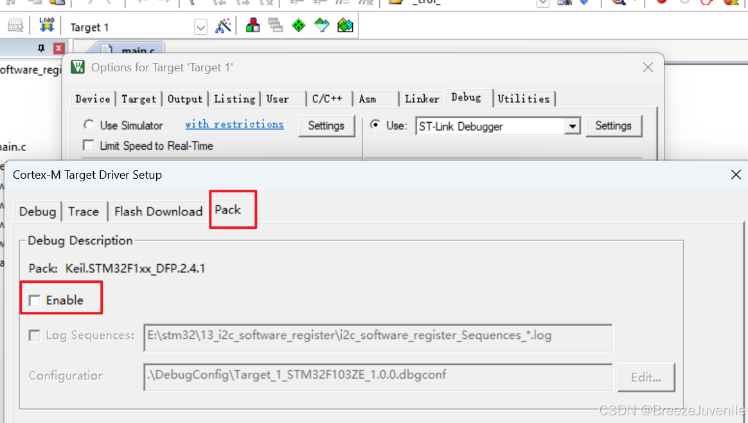The height and width of the screenshot is (423, 748).
Task: Toggle Limit Speed to Real-Time checkbox
Action: pyautogui.click(x=88, y=145)
